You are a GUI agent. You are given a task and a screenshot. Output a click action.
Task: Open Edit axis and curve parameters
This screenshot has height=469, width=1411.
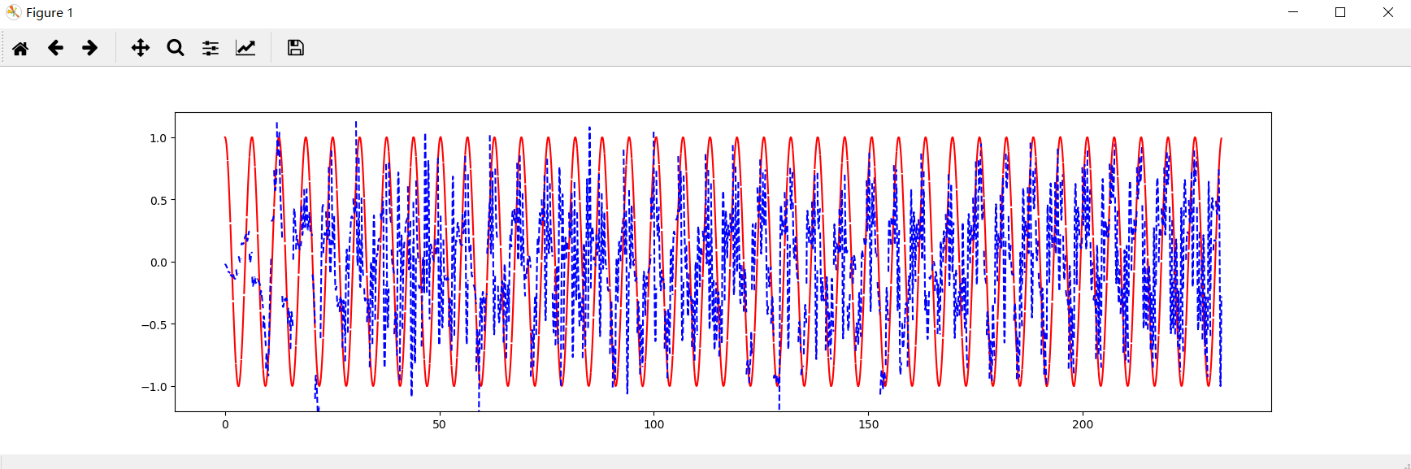click(245, 48)
